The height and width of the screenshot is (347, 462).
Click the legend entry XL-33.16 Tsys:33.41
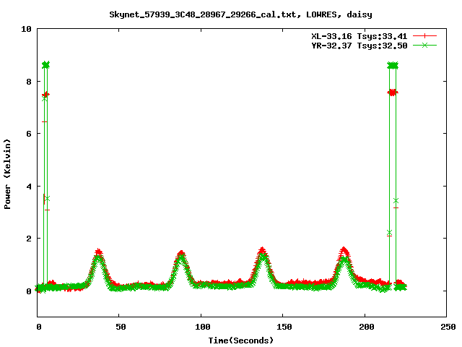(359, 36)
